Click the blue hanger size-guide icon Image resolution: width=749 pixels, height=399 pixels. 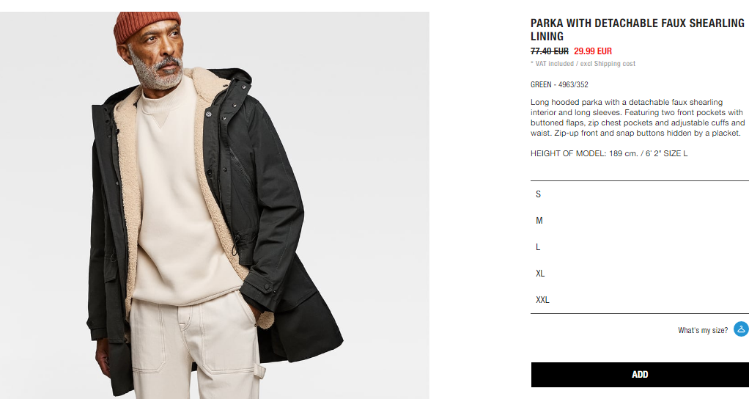click(742, 329)
